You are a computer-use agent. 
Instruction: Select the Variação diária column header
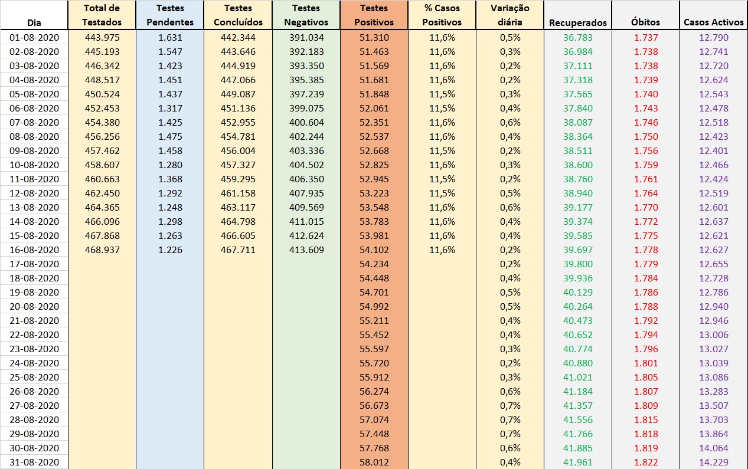point(509,15)
